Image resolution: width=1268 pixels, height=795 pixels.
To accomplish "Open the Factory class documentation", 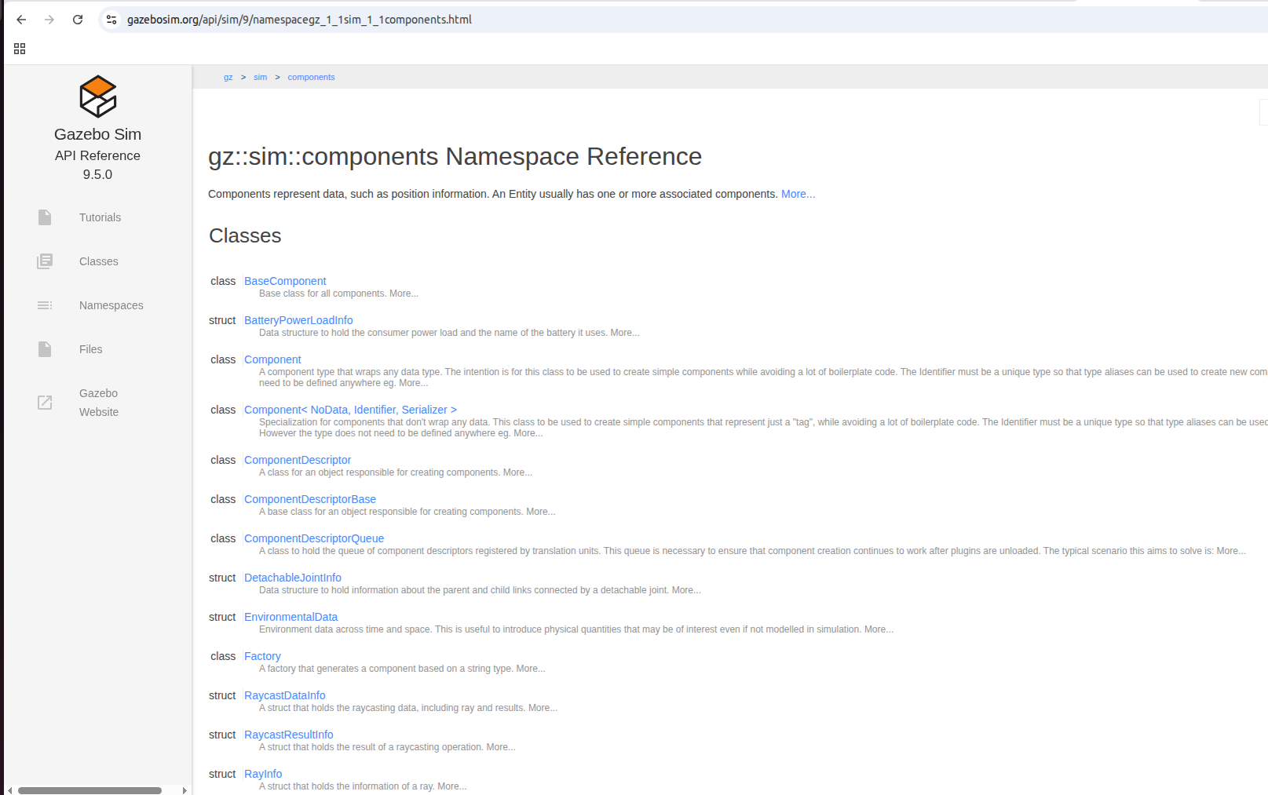I will (x=262, y=655).
